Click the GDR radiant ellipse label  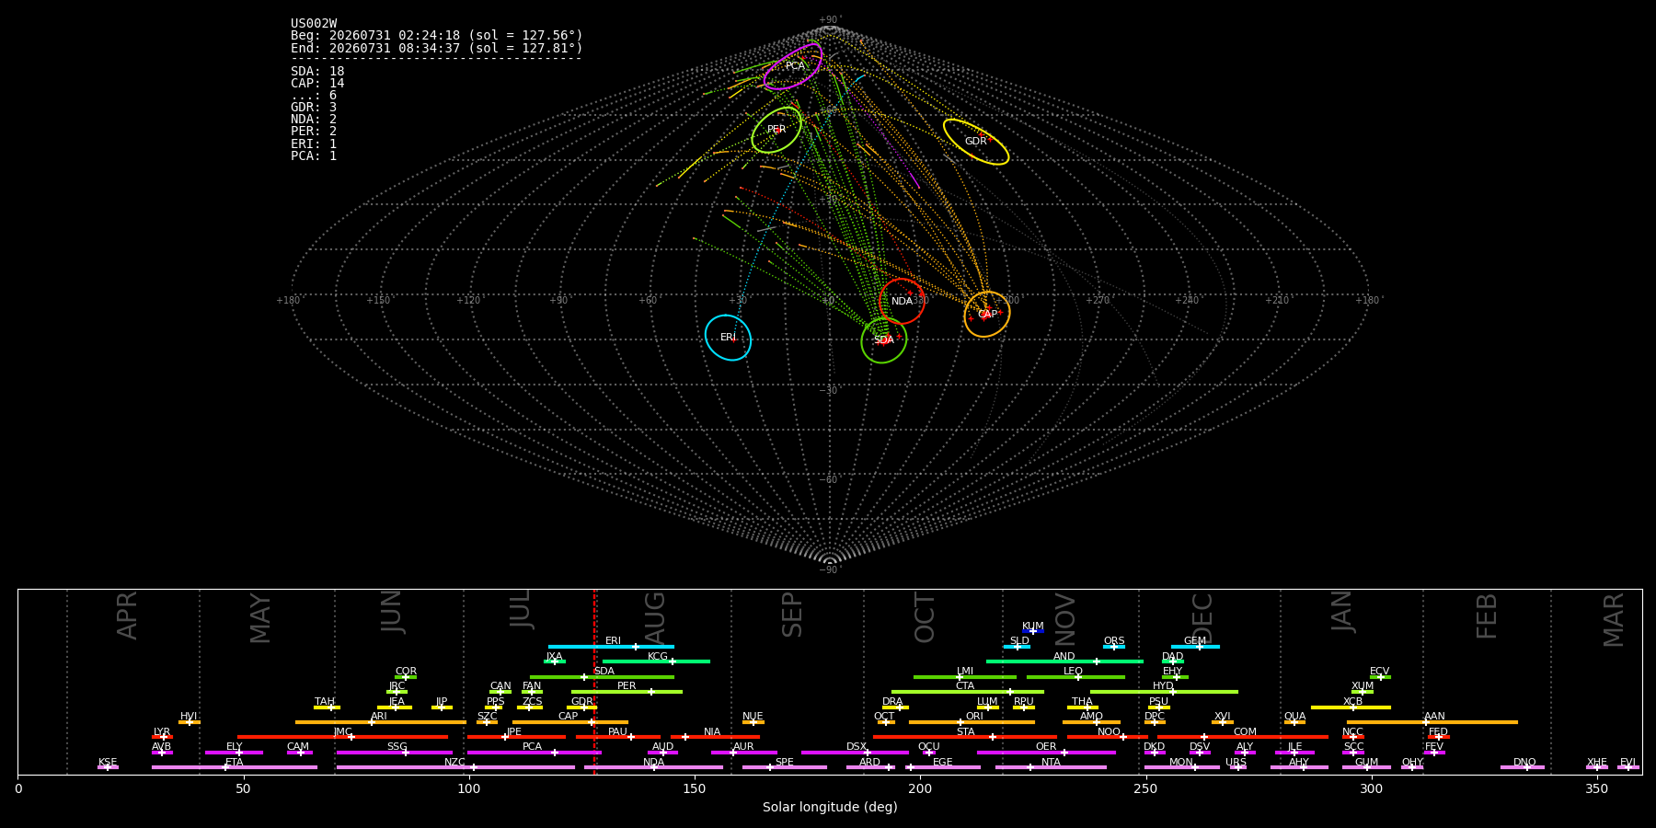(975, 142)
